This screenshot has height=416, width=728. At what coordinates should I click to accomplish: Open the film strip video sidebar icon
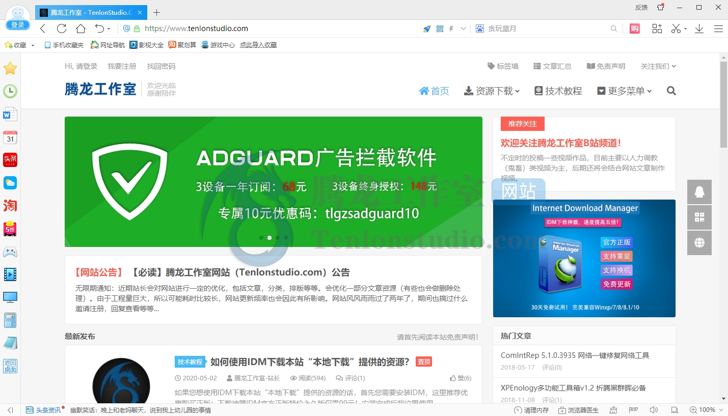click(10, 274)
